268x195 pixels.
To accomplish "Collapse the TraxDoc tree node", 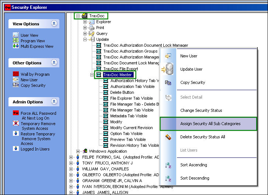I will point(78,16).
